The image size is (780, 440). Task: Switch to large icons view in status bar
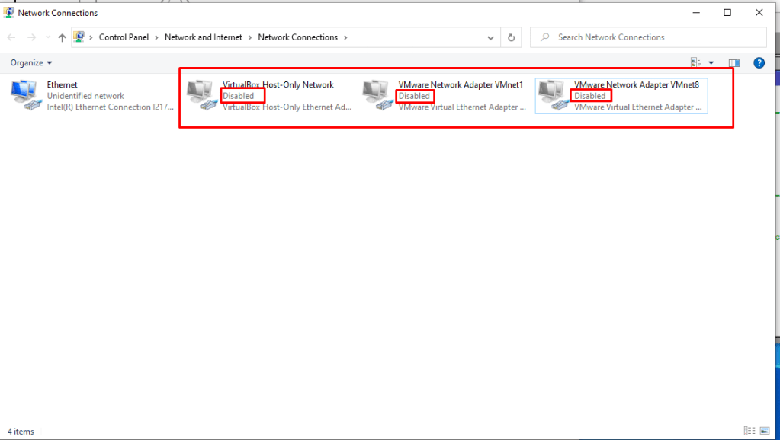coord(765,431)
